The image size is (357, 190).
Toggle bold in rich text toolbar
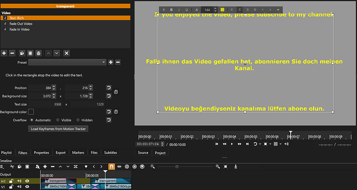coord(171,10)
